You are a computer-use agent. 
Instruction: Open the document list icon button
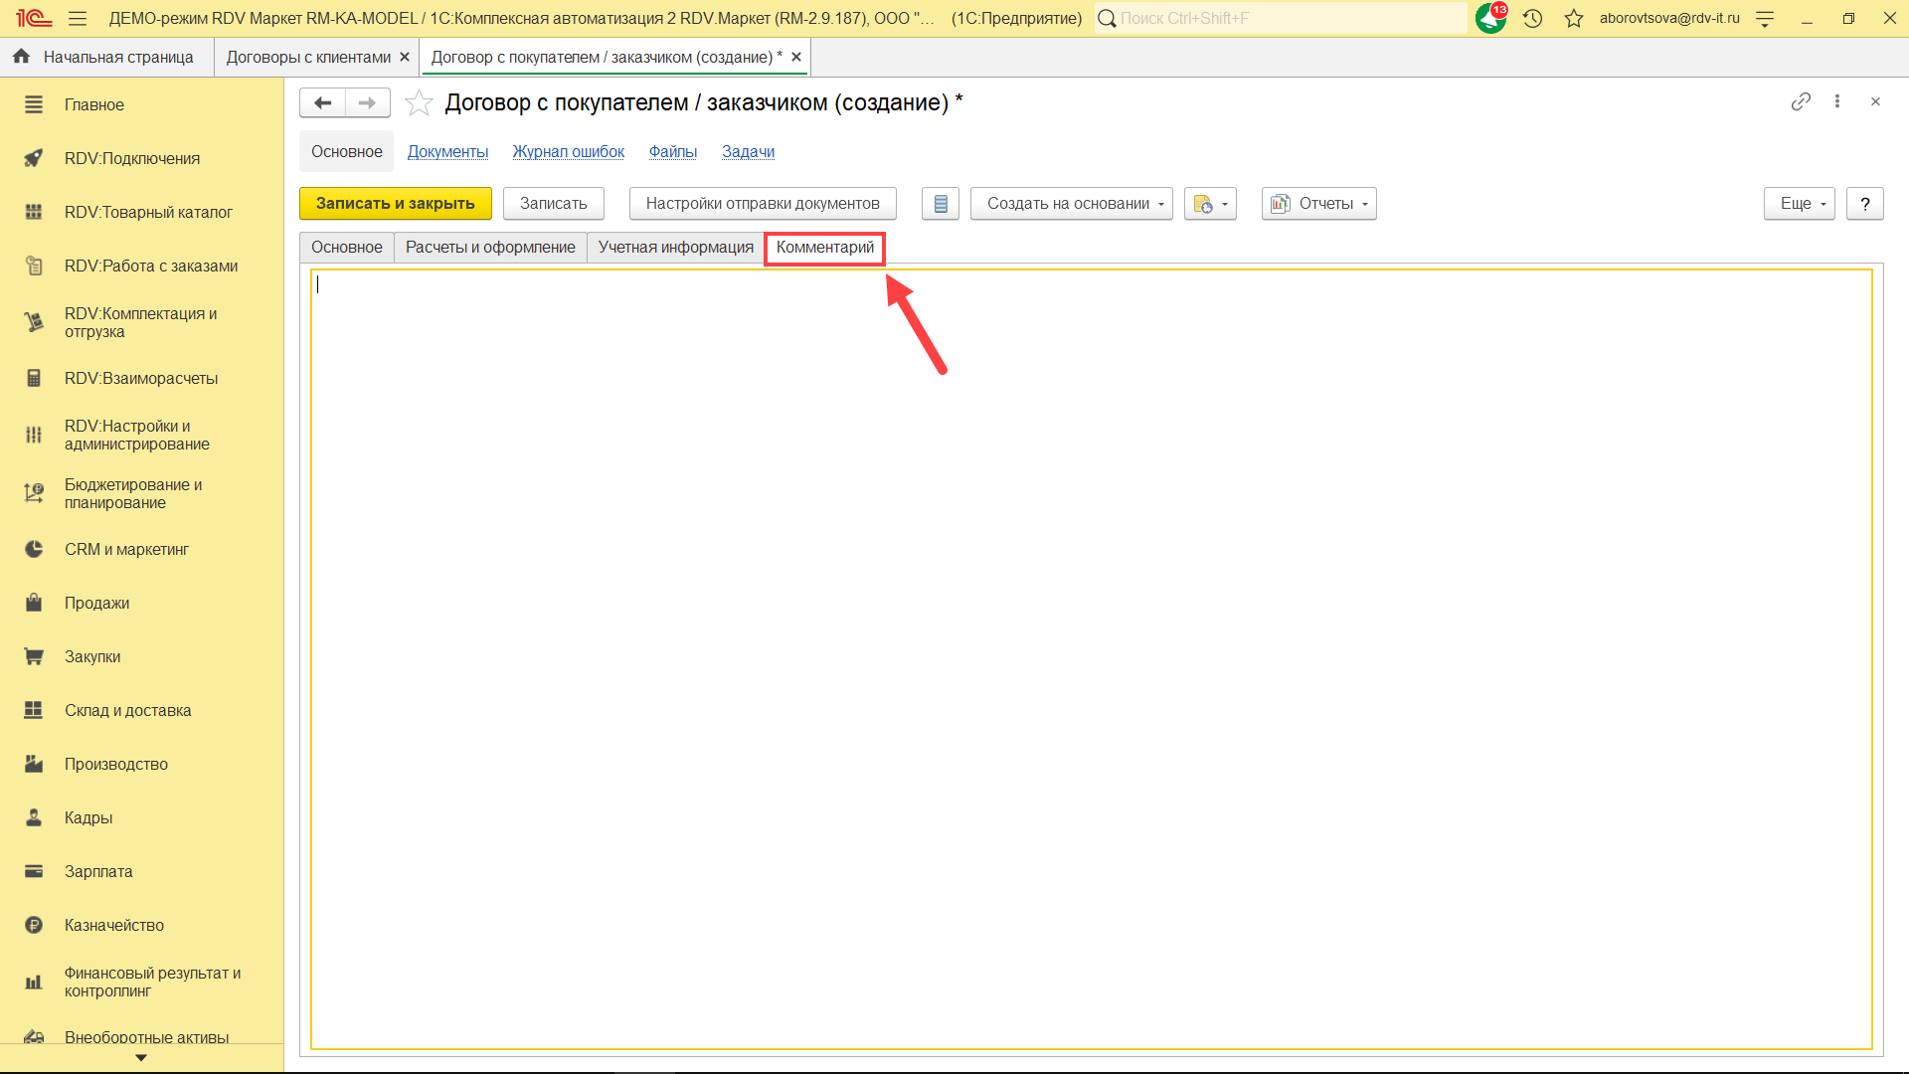(x=940, y=204)
